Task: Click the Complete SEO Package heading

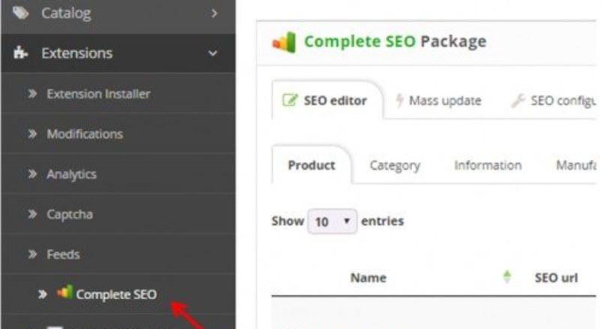Action: (395, 41)
